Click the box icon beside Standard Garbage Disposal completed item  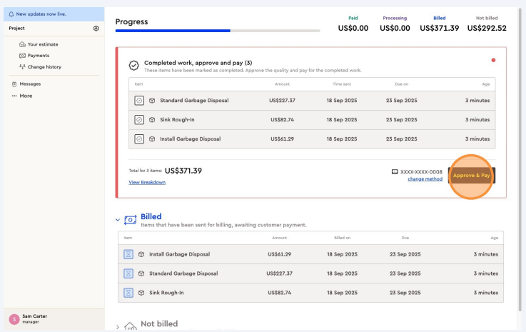[152, 101]
